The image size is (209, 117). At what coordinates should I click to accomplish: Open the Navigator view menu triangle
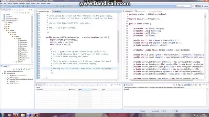click(x=32, y=12)
